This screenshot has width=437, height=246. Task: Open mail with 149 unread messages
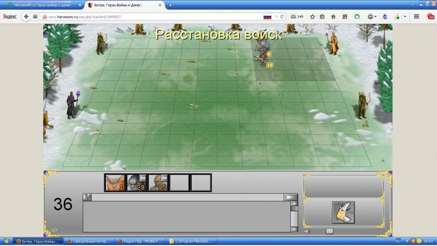pos(297,16)
